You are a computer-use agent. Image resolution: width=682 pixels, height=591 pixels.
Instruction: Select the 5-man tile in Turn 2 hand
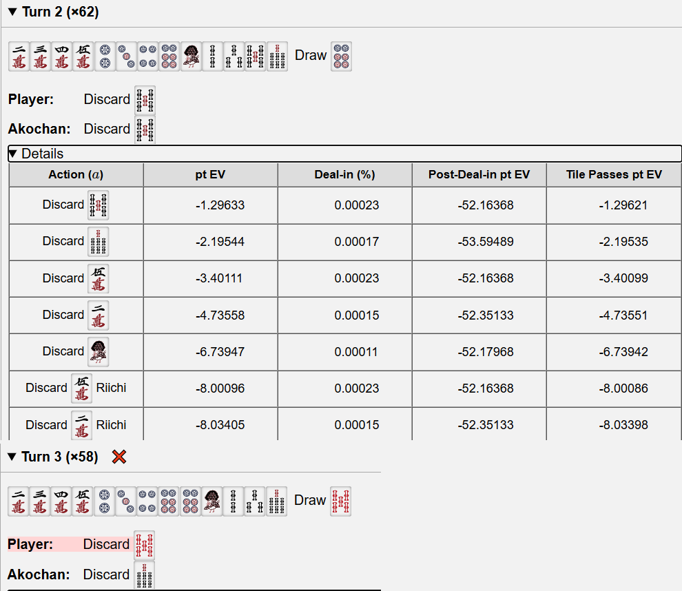click(83, 56)
